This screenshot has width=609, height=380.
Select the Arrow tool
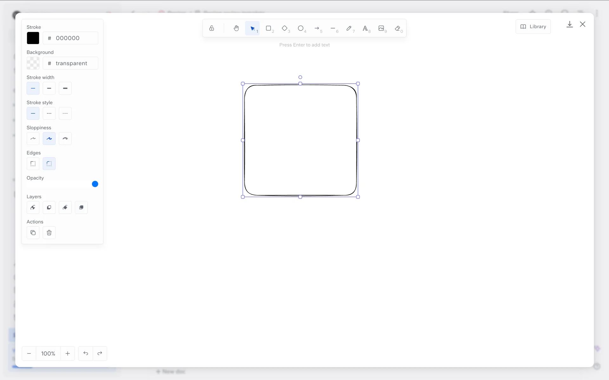[317, 28]
